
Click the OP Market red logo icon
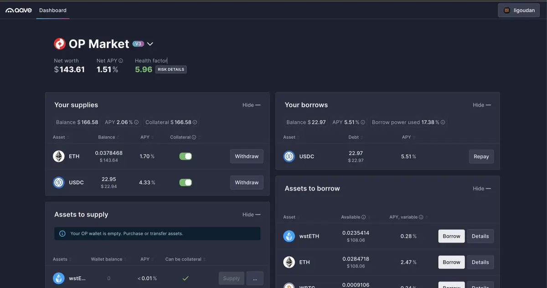coord(60,44)
